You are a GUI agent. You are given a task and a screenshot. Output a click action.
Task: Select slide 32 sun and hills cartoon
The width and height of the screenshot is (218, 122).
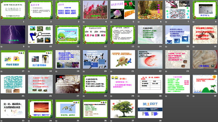point(205,84)
